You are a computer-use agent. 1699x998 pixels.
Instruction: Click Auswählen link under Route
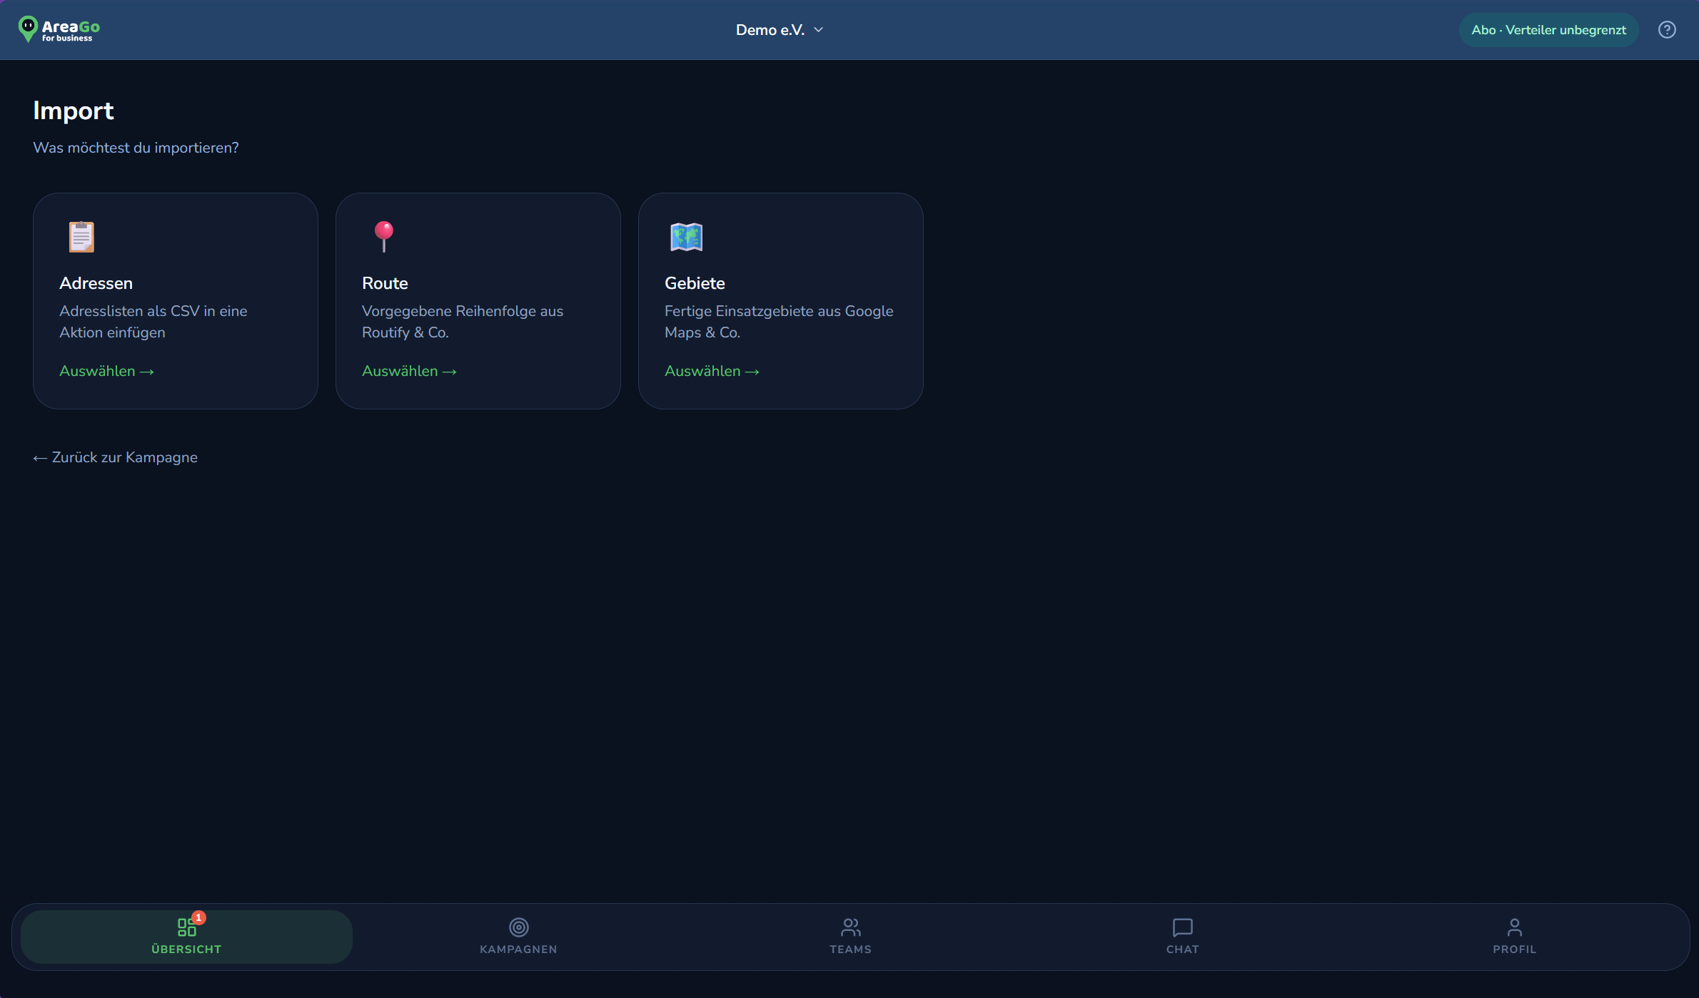tap(409, 371)
